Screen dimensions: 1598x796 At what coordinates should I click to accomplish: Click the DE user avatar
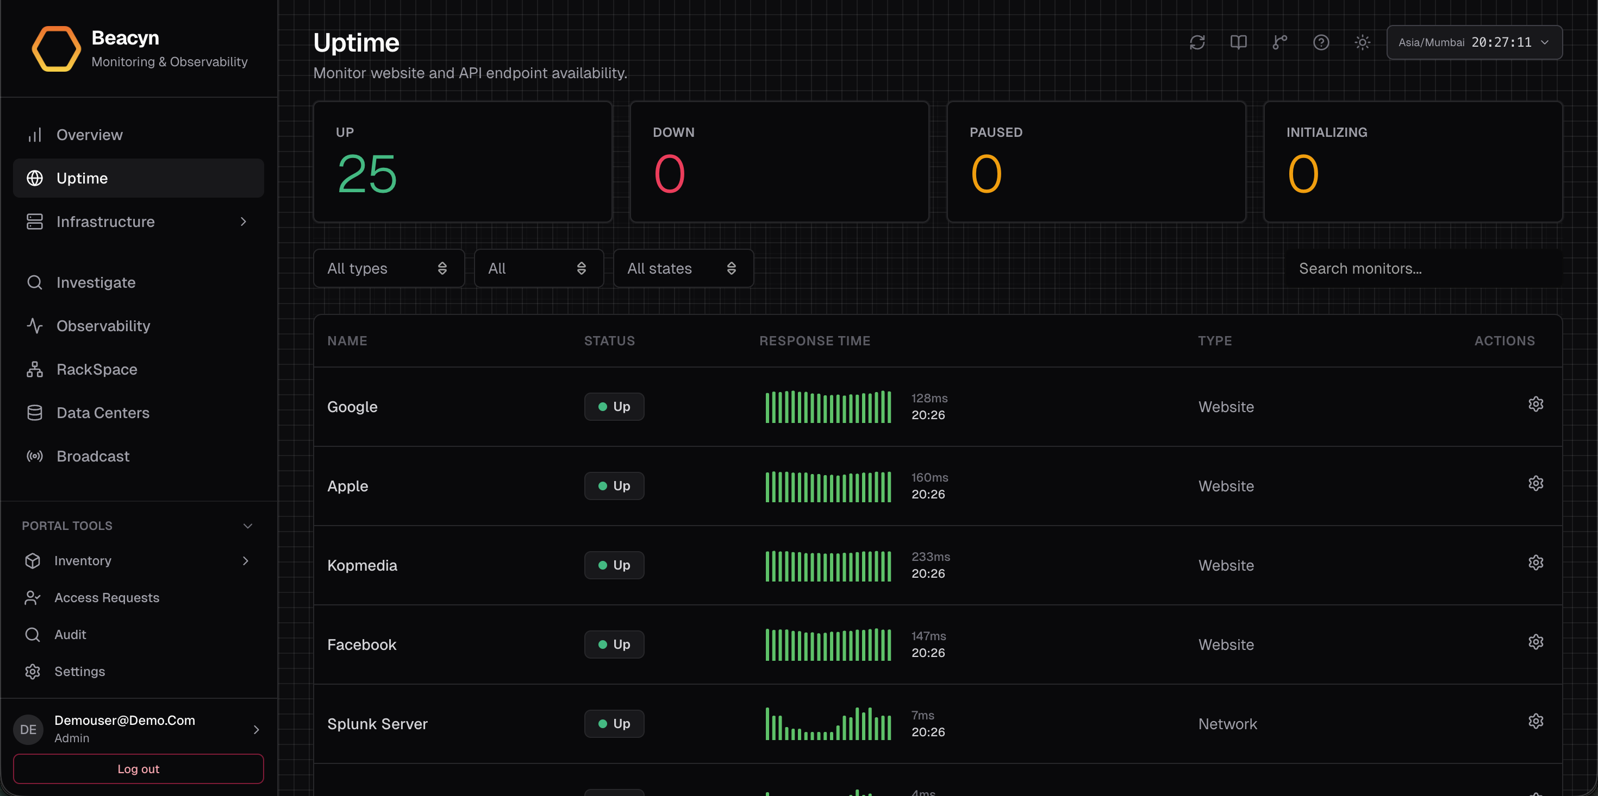[x=28, y=729]
